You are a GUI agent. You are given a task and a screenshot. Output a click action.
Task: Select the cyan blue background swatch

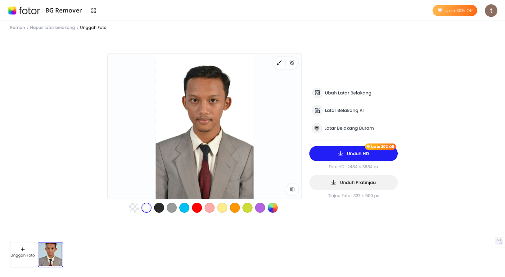[184, 208]
